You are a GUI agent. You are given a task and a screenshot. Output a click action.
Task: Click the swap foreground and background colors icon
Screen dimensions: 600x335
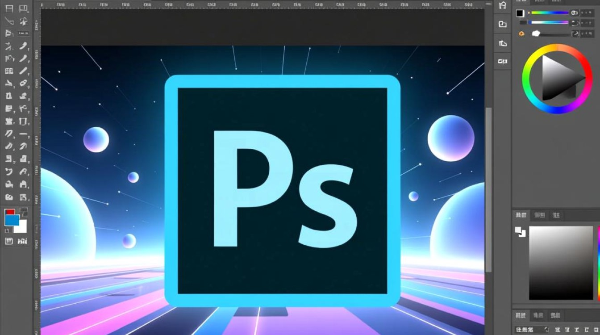24,212
